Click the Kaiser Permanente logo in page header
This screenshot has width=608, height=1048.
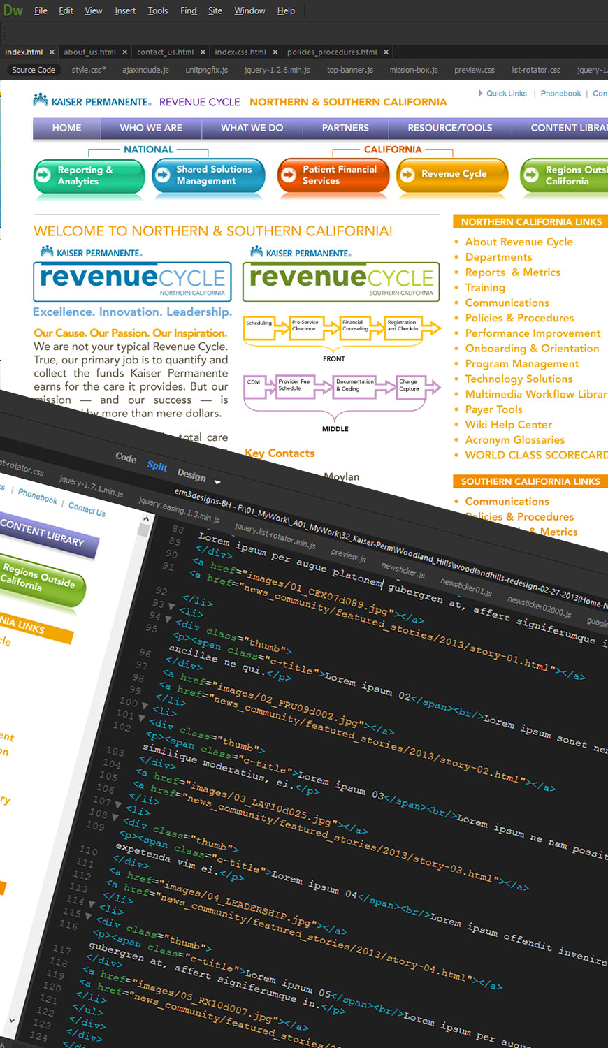click(x=92, y=101)
